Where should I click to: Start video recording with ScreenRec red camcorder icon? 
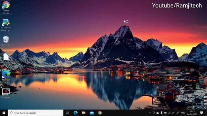pos(205,101)
